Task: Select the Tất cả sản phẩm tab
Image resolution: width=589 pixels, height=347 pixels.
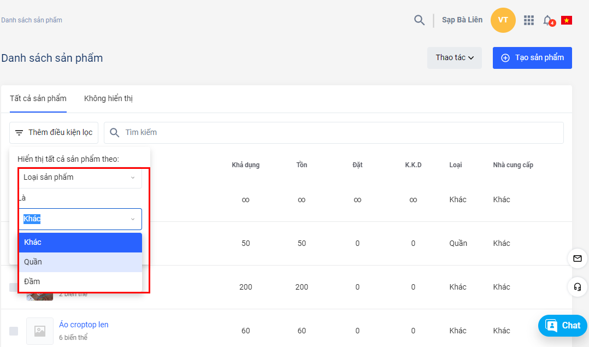Action: [38, 99]
